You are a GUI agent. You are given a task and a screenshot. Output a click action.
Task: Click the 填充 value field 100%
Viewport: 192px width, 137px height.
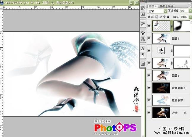(x=184, y=17)
